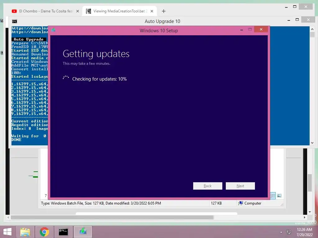Open the Windows Setup taskbar icon
318x238 pixels.
tap(83, 232)
